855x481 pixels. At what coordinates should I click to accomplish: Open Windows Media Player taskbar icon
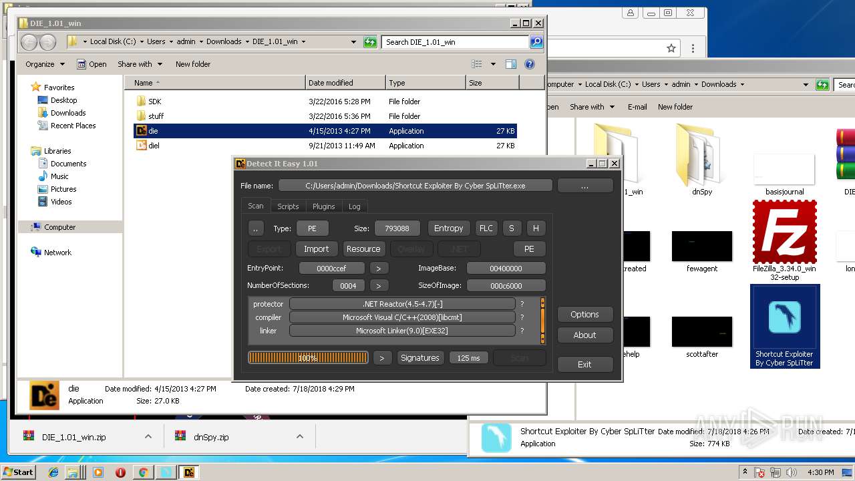pyautogui.click(x=98, y=472)
